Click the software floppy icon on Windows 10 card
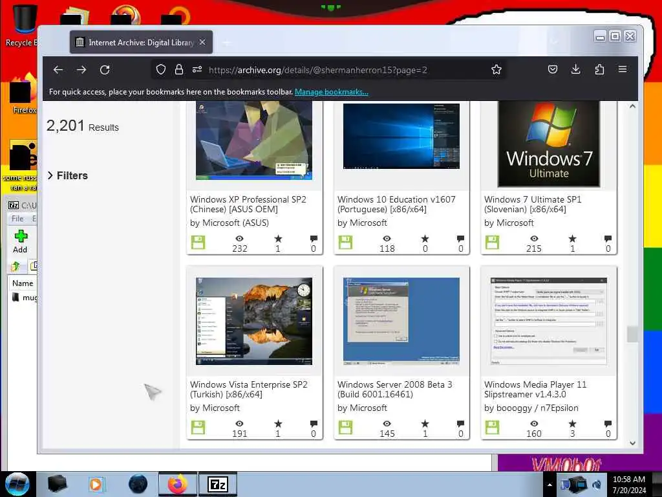 (x=345, y=243)
